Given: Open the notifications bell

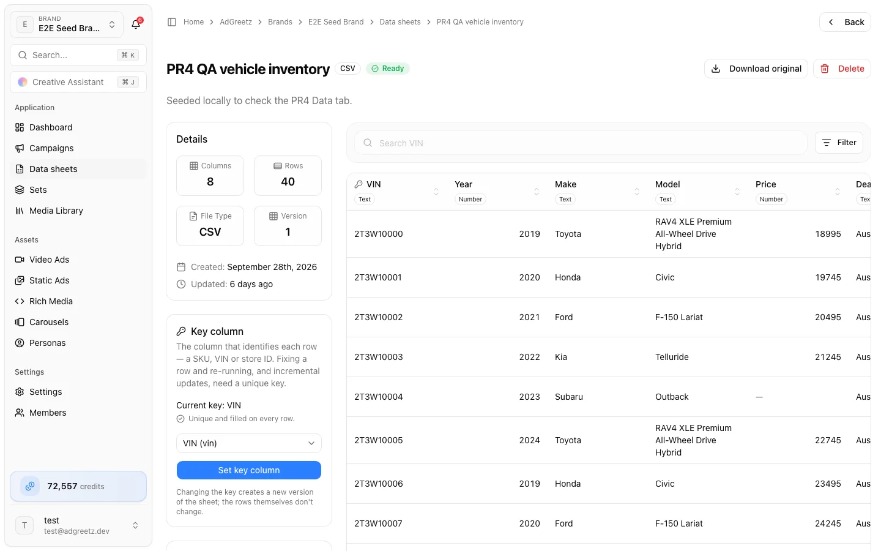Looking at the screenshot, I should coord(136,24).
